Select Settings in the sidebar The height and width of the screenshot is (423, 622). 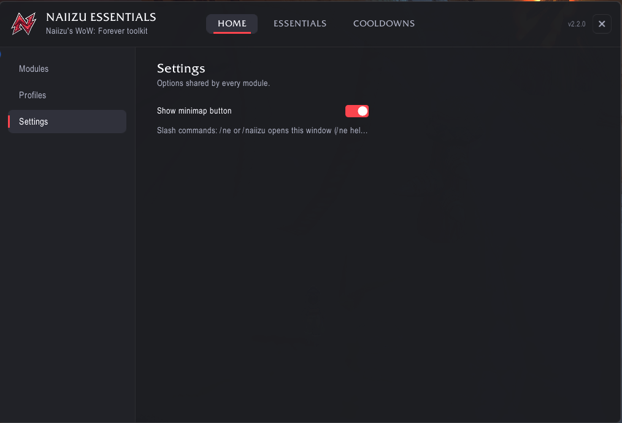pyautogui.click(x=67, y=122)
